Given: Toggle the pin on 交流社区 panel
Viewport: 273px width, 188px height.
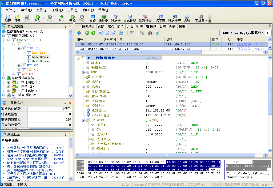Looking at the screenshot, I should tap(65, 134).
